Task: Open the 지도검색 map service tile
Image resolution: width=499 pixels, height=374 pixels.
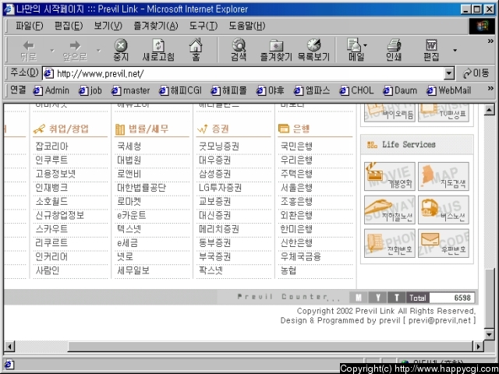Action: coord(444,177)
